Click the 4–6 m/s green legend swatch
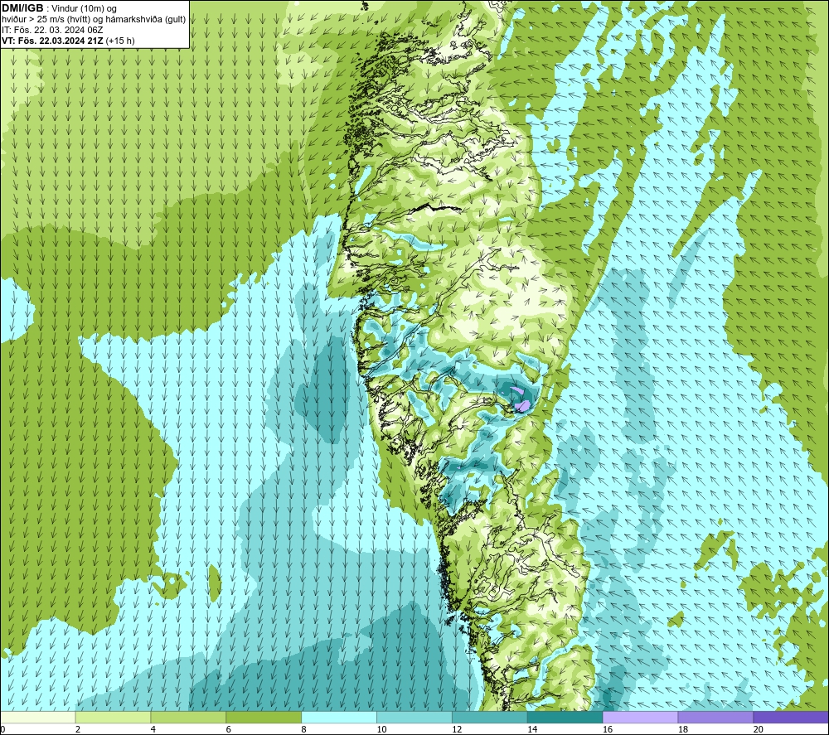The height and width of the screenshot is (735, 829). tap(188, 717)
